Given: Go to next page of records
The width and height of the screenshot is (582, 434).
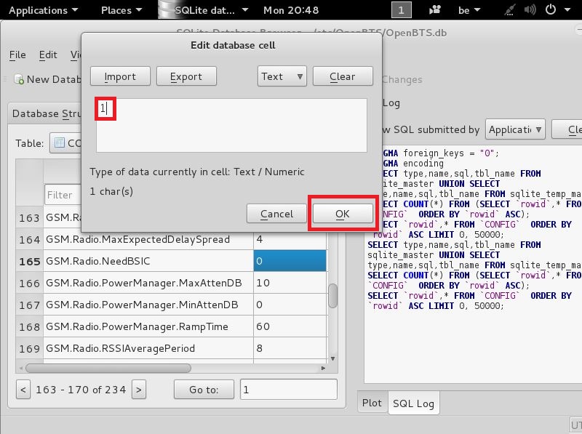Looking at the screenshot, I should coord(139,390).
